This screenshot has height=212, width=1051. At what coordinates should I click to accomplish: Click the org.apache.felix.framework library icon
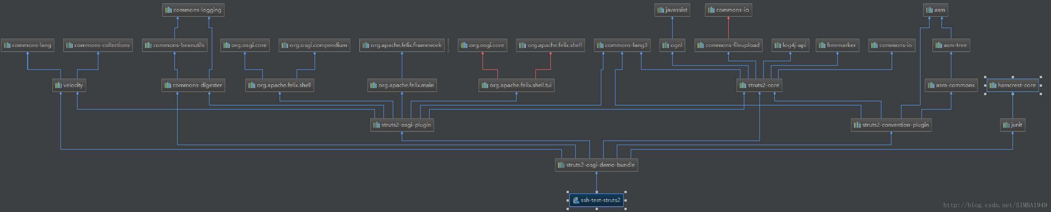tap(366, 45)
